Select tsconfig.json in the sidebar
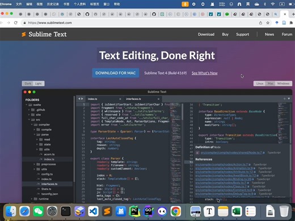Screen dimensions: 295x221 point(49,194)
